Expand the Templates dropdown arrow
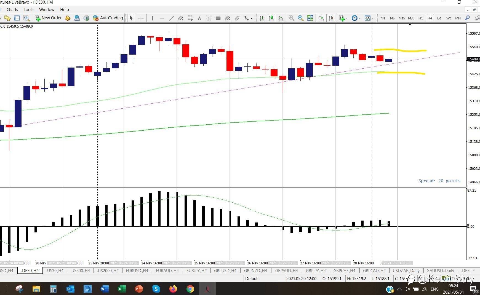480x295 pixels. [373, 18]
